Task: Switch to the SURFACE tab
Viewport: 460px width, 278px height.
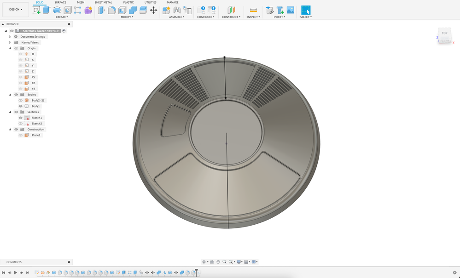Action: (60, 2)
